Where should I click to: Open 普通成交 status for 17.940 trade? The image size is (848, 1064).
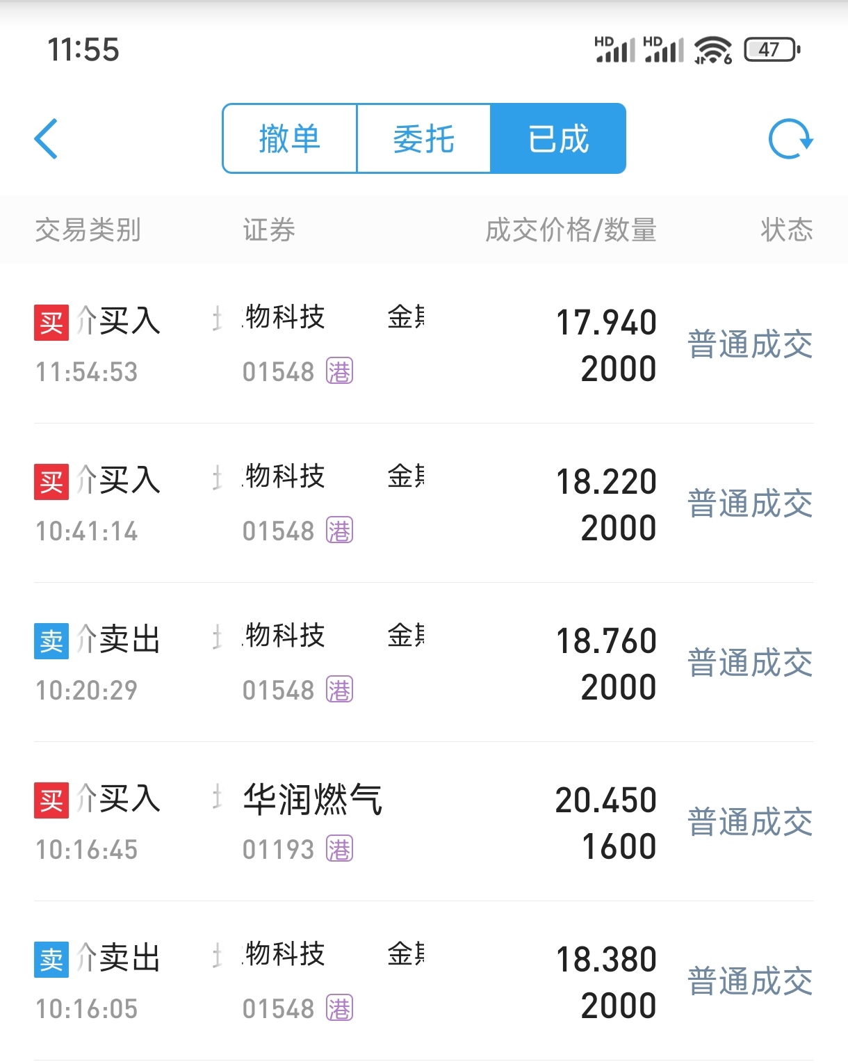point(750,345)
